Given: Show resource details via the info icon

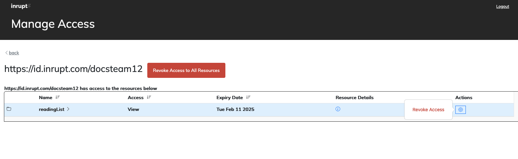Looking at the screenshot, I should (x=338, y=109).
